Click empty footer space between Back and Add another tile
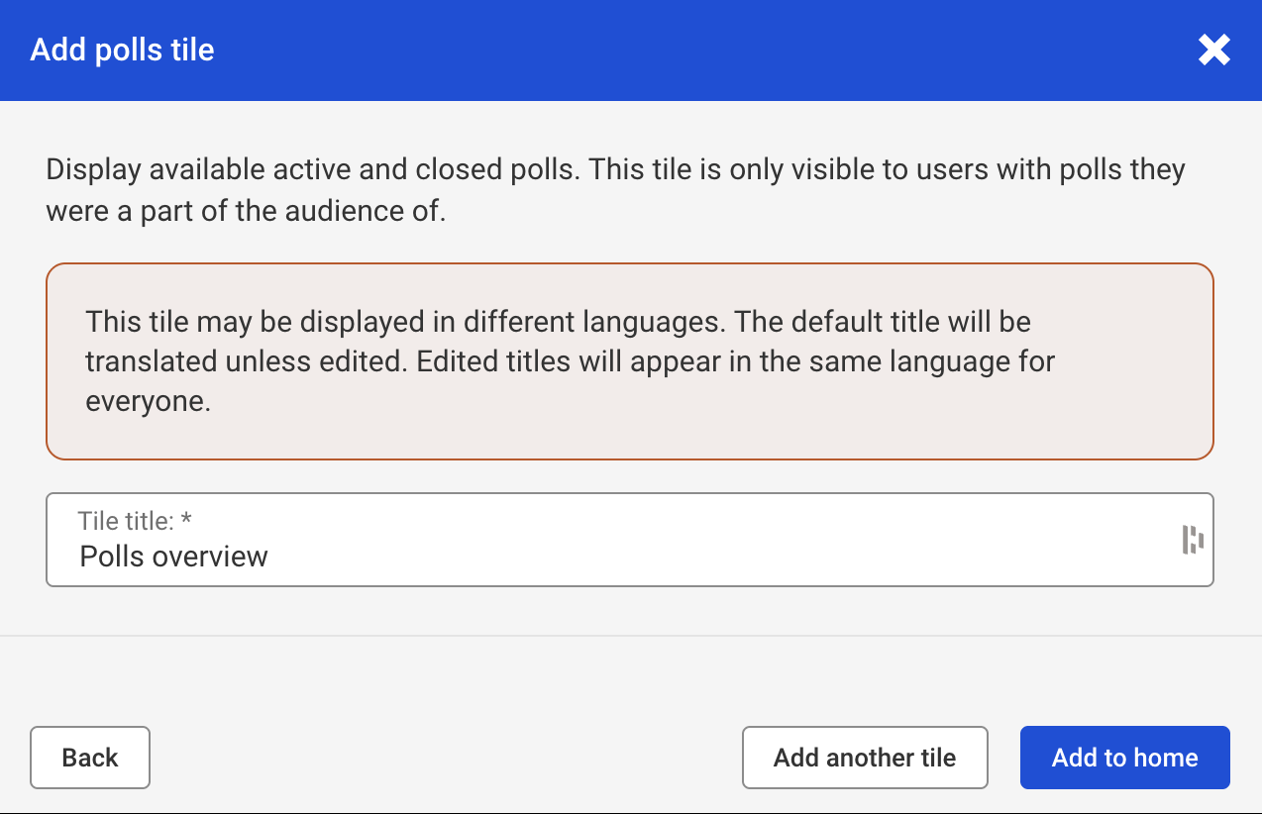Image resolution: width=1262 pixels, height=814 pixels. (446, 758)
